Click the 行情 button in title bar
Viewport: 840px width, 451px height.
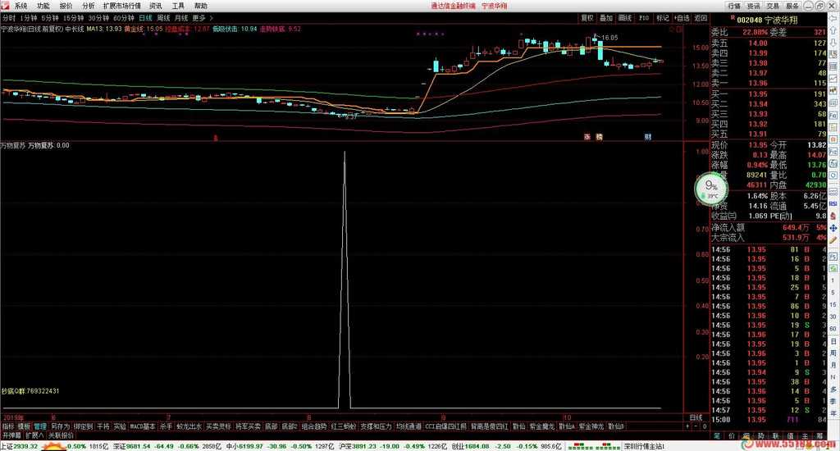pos(734,6)
